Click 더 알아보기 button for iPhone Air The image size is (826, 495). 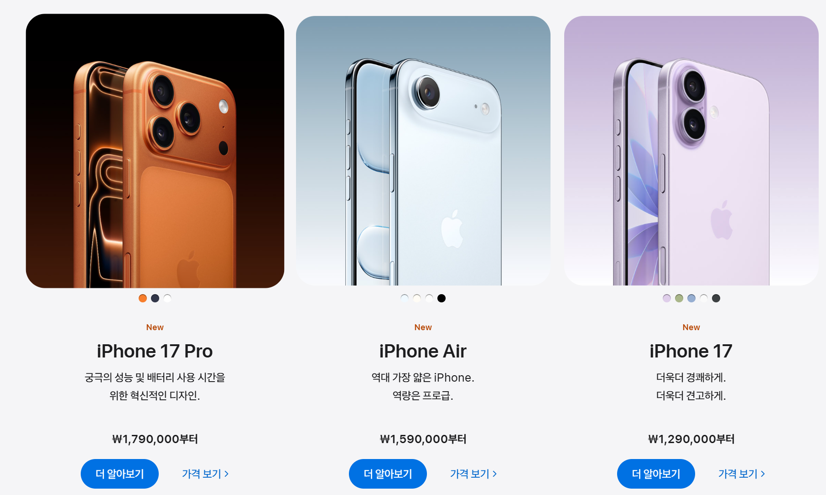(388, 474)
